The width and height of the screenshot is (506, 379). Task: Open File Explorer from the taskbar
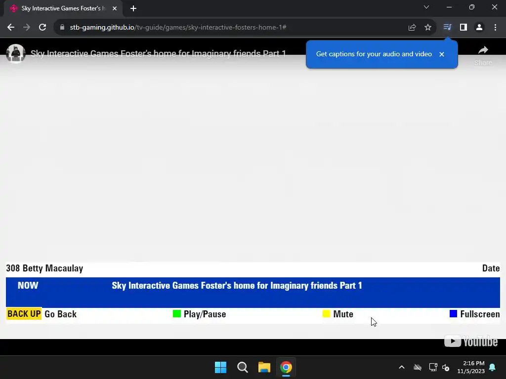264,367
